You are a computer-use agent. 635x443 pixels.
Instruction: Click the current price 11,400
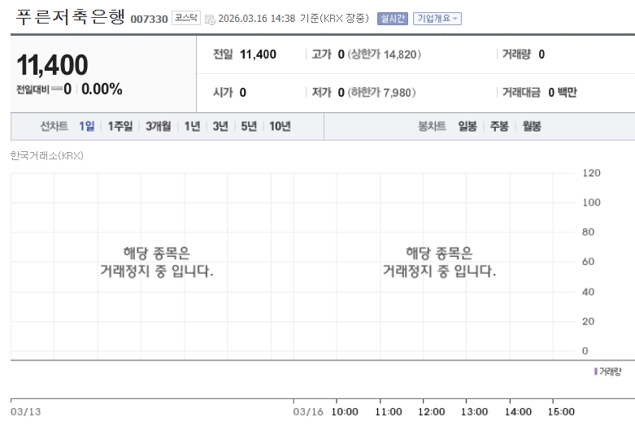point(52,65)
